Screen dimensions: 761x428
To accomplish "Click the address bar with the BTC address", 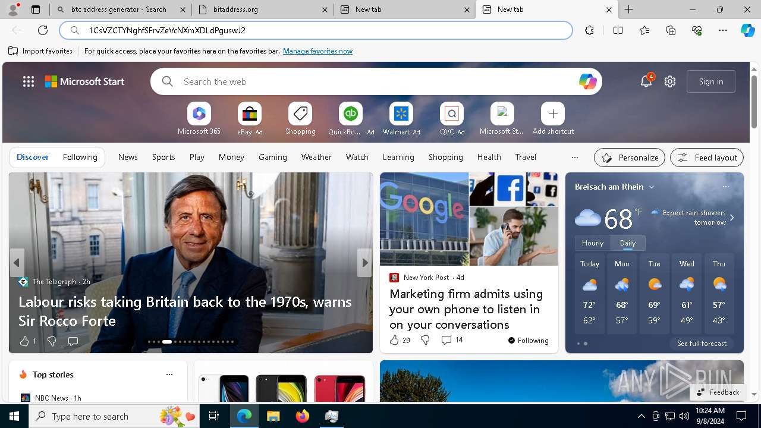I will tap(316, 30).
